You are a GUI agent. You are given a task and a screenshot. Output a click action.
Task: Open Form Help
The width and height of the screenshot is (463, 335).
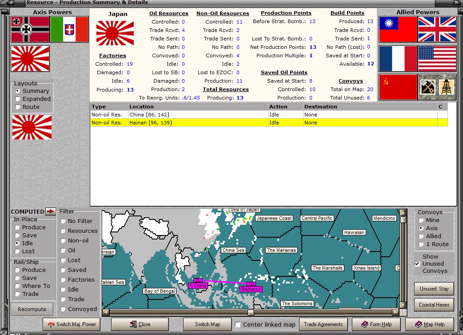coord(376,324)
